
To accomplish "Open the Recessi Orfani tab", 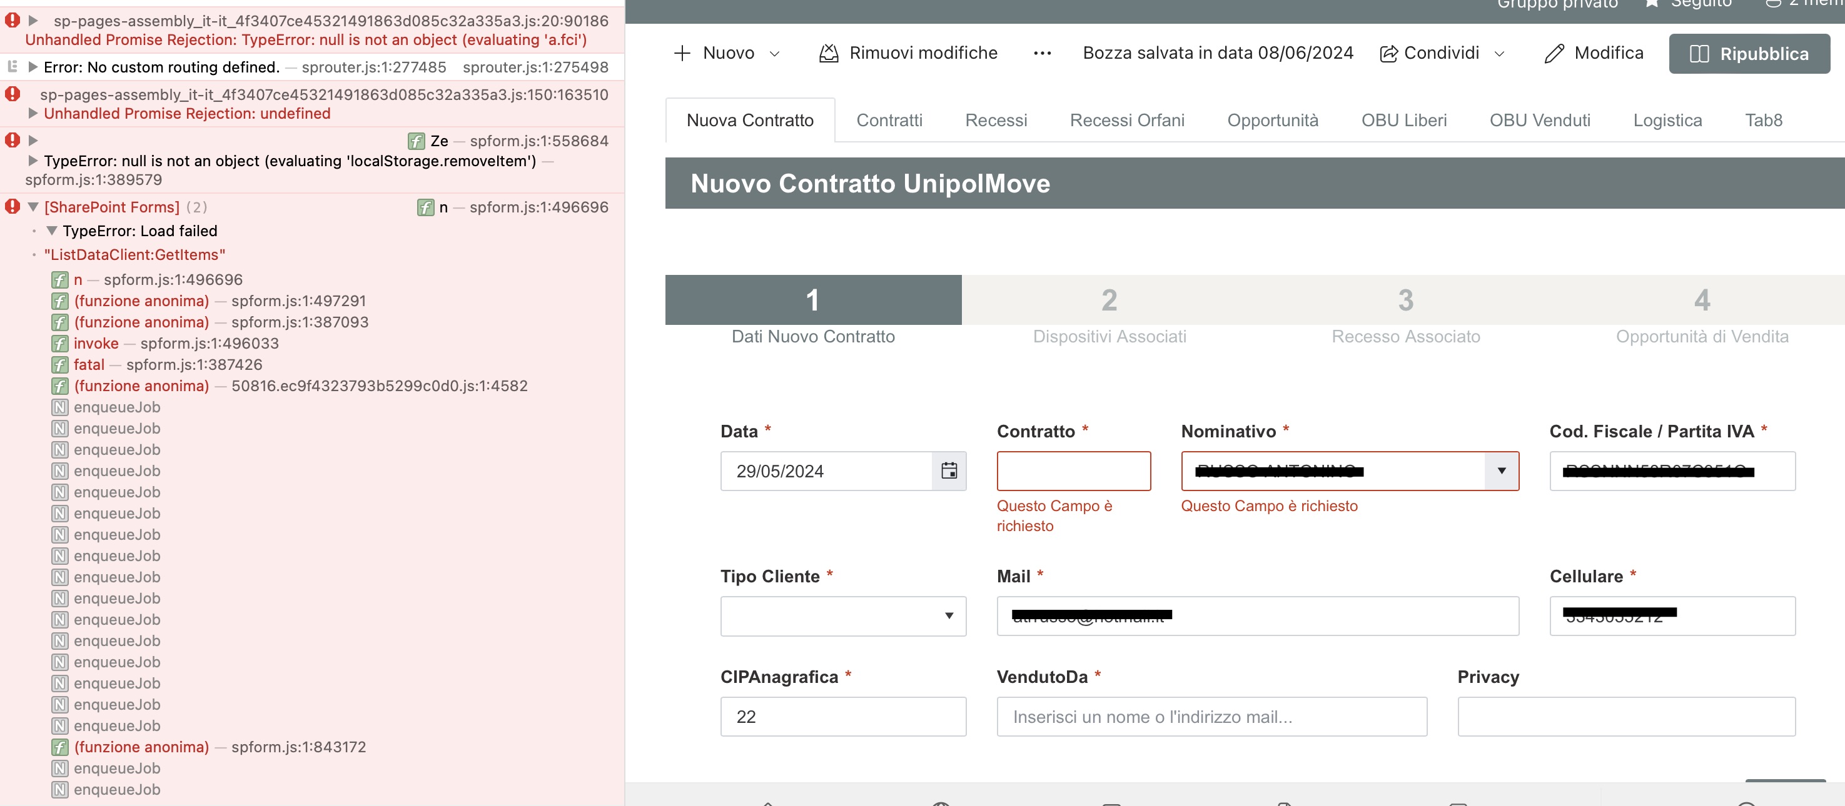I will [1126, 120].
